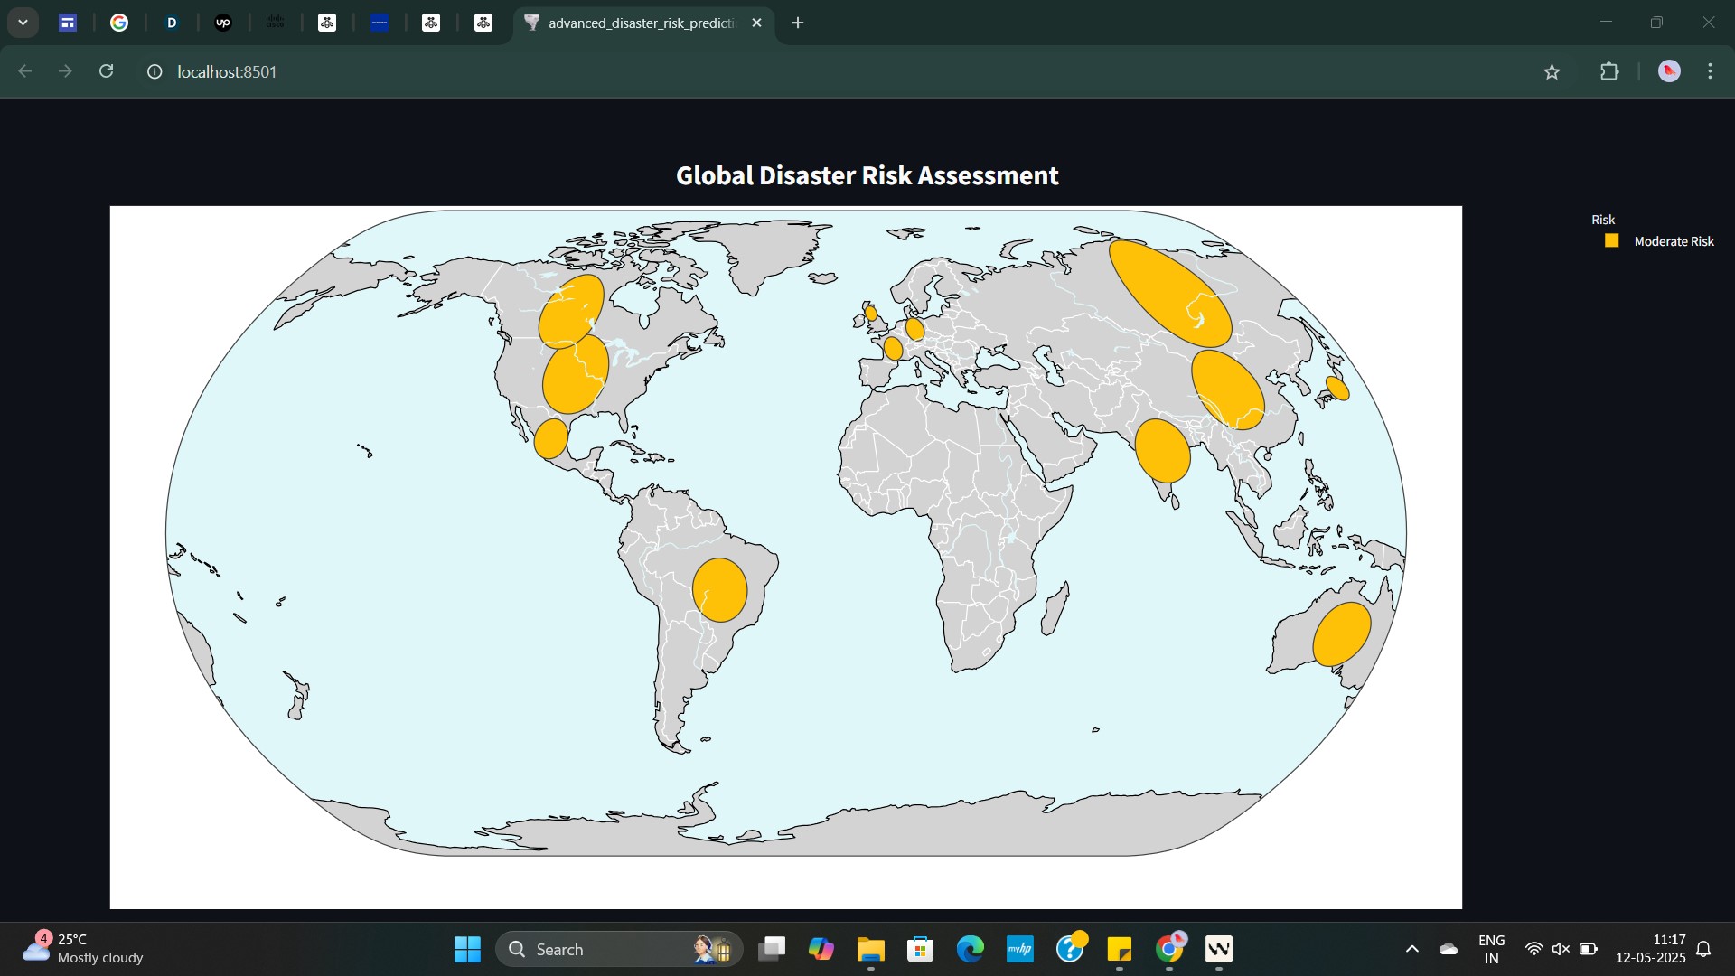Show hidden system tray icons
Image resolution: width=1735 pixels, height=976 pixels.
click(1412, 949)
